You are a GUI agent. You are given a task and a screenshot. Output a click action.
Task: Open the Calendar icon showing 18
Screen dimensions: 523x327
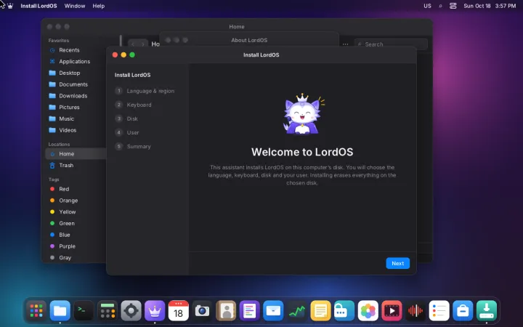[x=179, y=311]
